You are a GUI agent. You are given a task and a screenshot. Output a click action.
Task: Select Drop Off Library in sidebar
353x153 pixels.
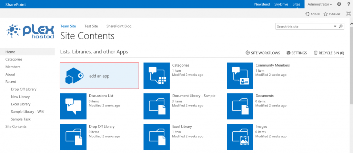(23, 89)
